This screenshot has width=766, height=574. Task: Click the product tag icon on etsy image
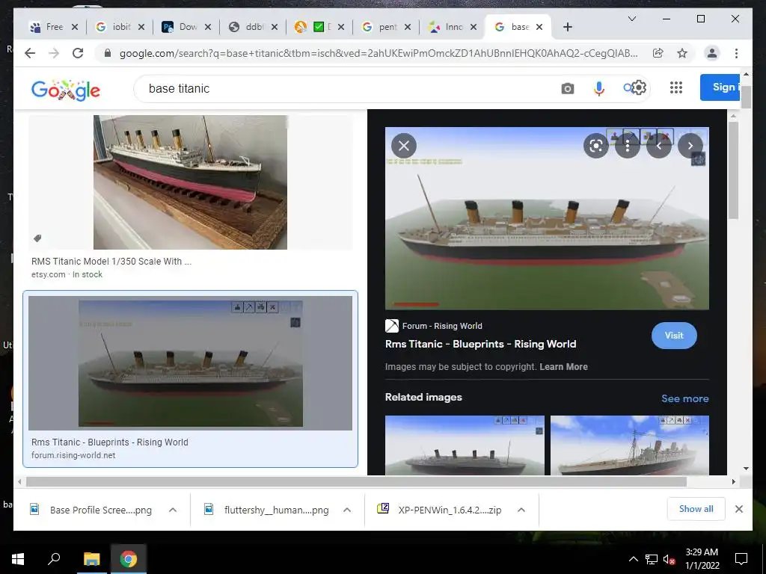click(37, 238)
